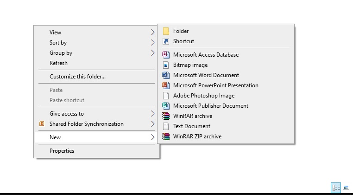Click the yellow Folder icon in New submenu
The height and width of the screenshot is (195, 353).
point(166,31)
